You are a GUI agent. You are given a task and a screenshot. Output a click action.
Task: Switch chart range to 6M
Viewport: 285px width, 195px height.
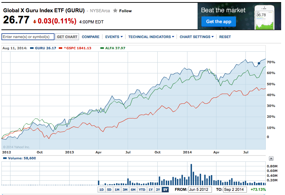tap(133, 190)
